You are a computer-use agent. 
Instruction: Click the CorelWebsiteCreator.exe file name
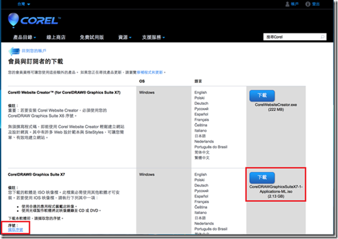pos(276,105)
